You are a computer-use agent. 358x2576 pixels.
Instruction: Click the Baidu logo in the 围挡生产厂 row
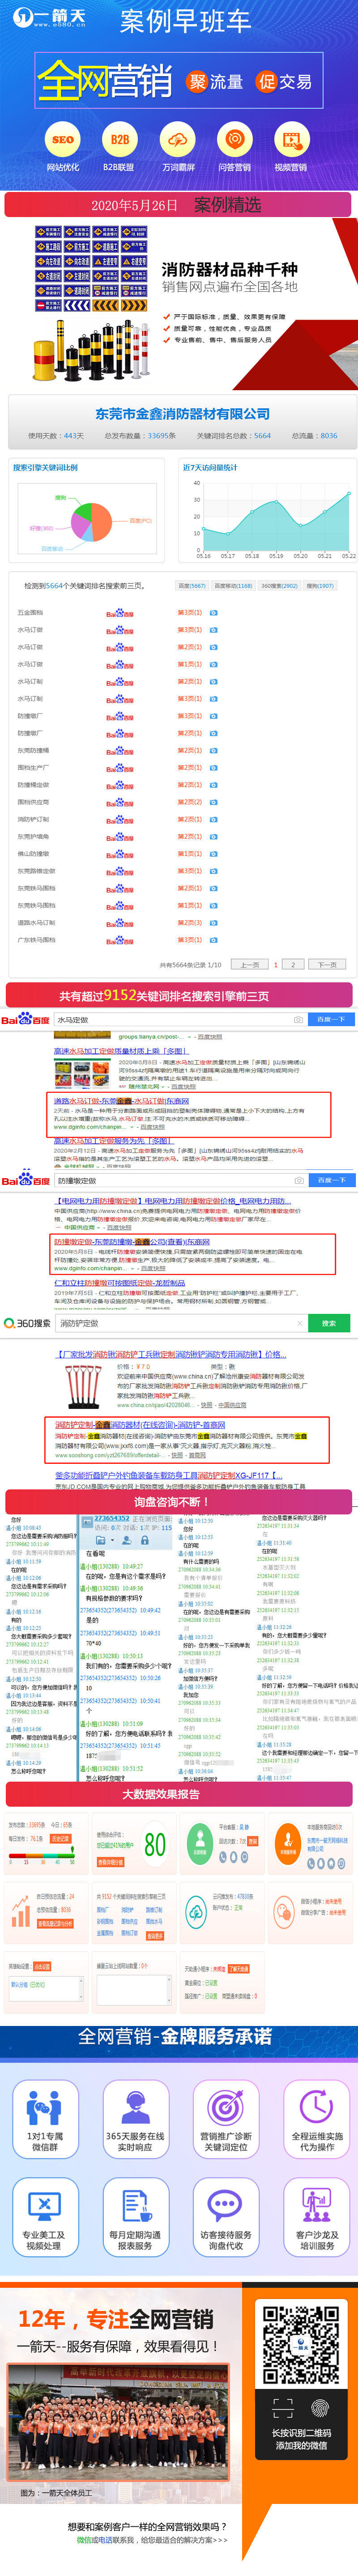(120, 768)
